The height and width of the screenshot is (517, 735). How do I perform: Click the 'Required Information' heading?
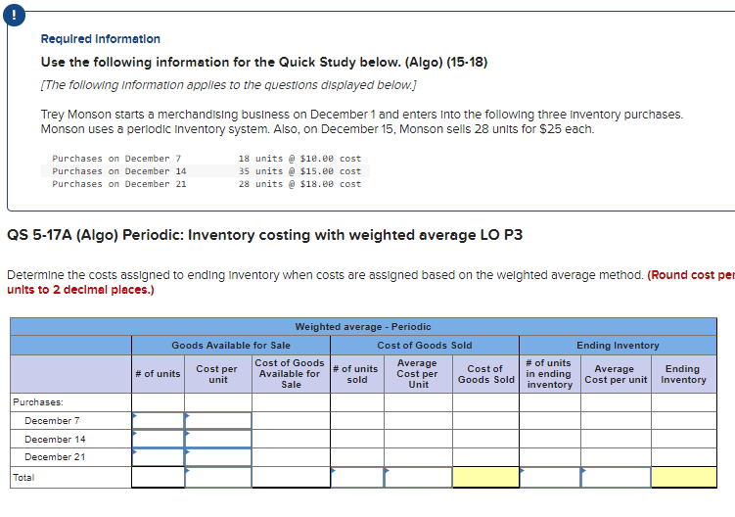coord(100,39)
